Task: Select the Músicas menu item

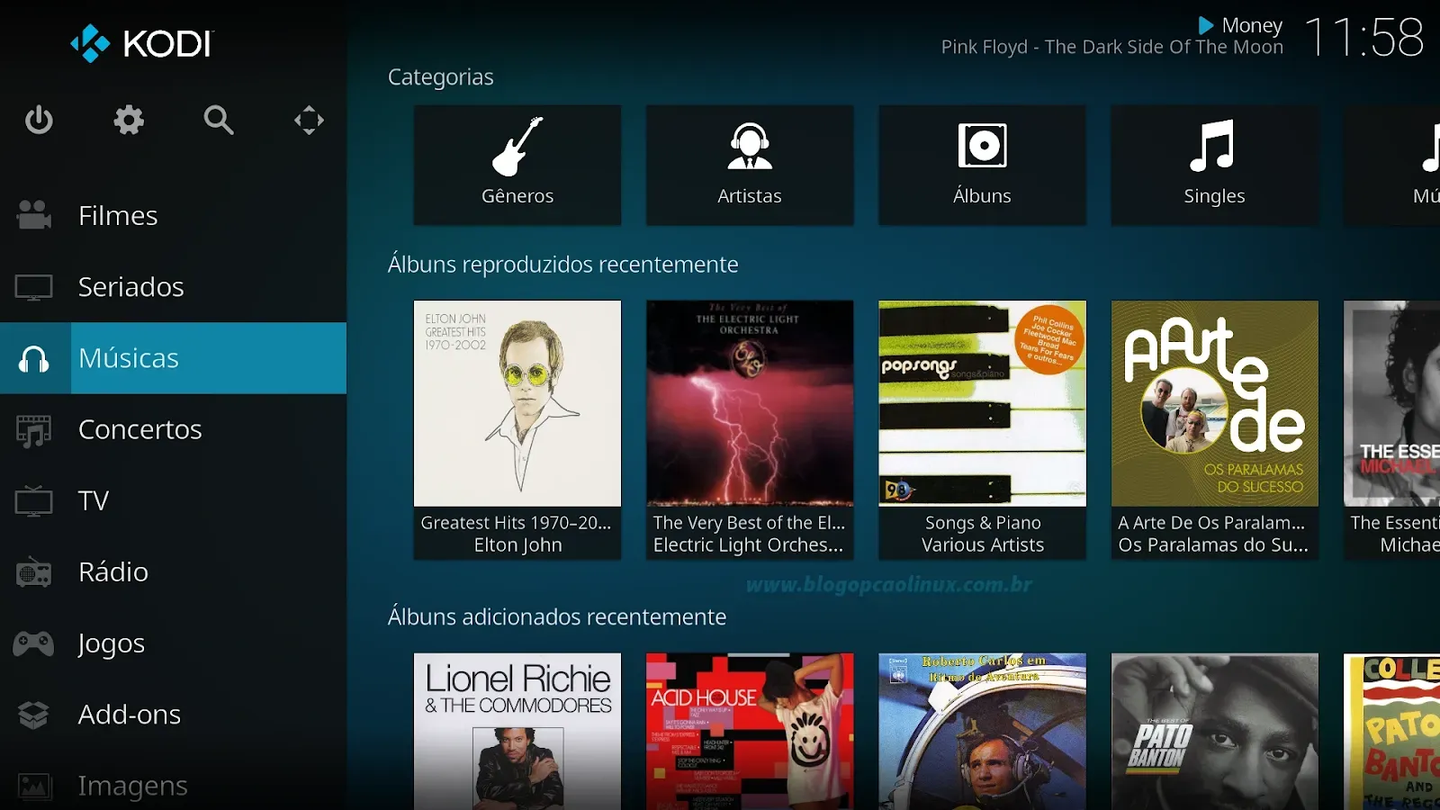Action: pos(173,358)
